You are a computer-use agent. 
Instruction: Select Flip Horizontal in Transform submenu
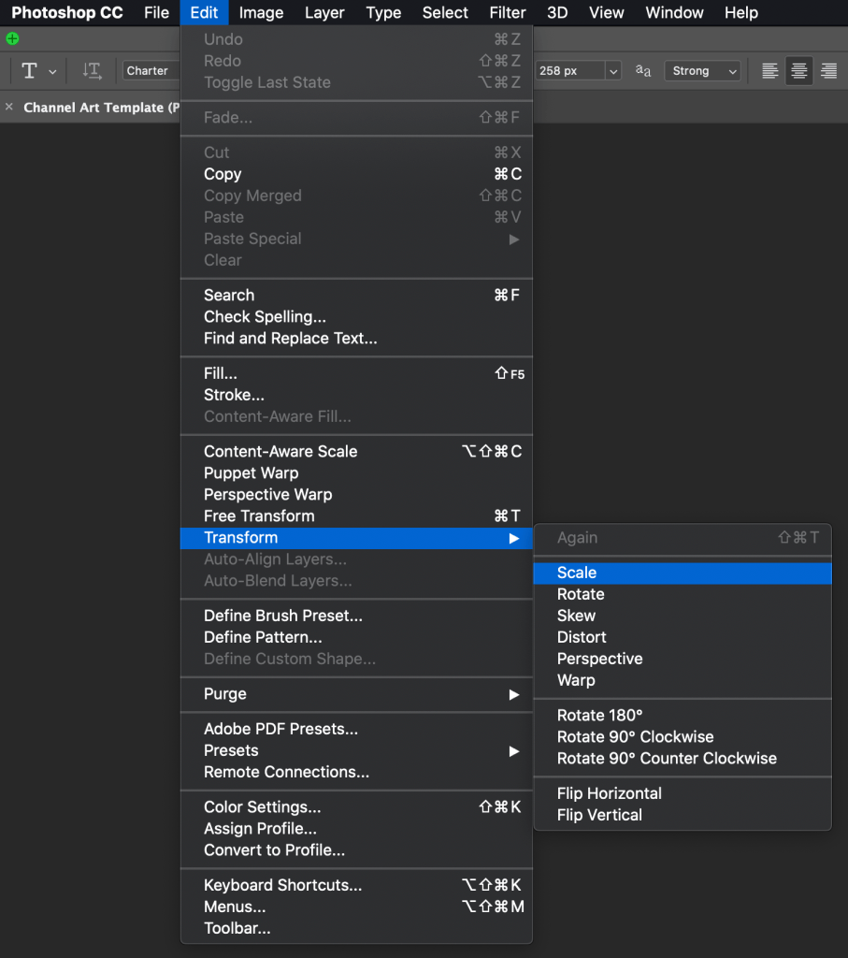click(x=610, y=793)
